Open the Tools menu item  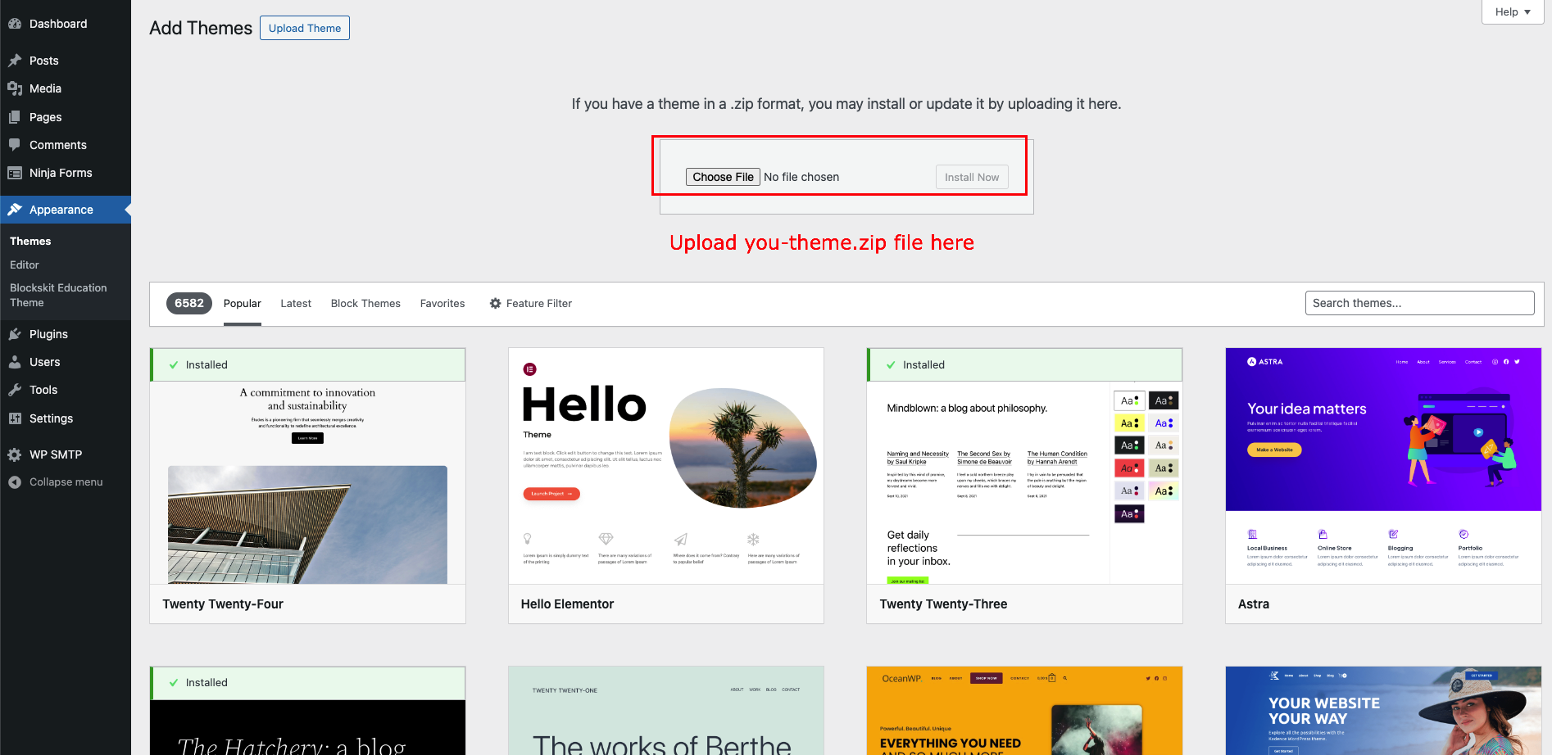66,390
